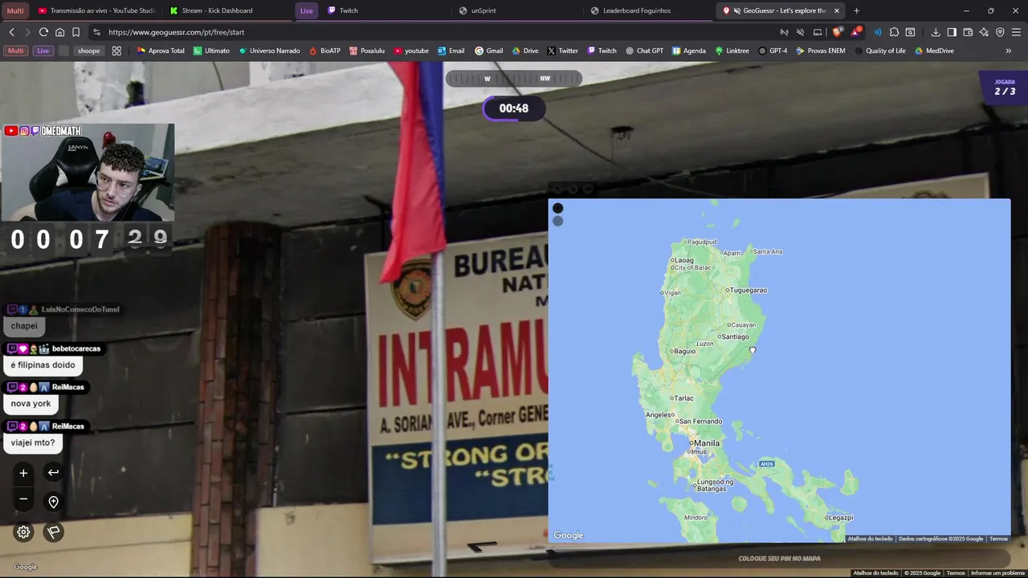Open the Drive bookmark

(x=524, y=51)
